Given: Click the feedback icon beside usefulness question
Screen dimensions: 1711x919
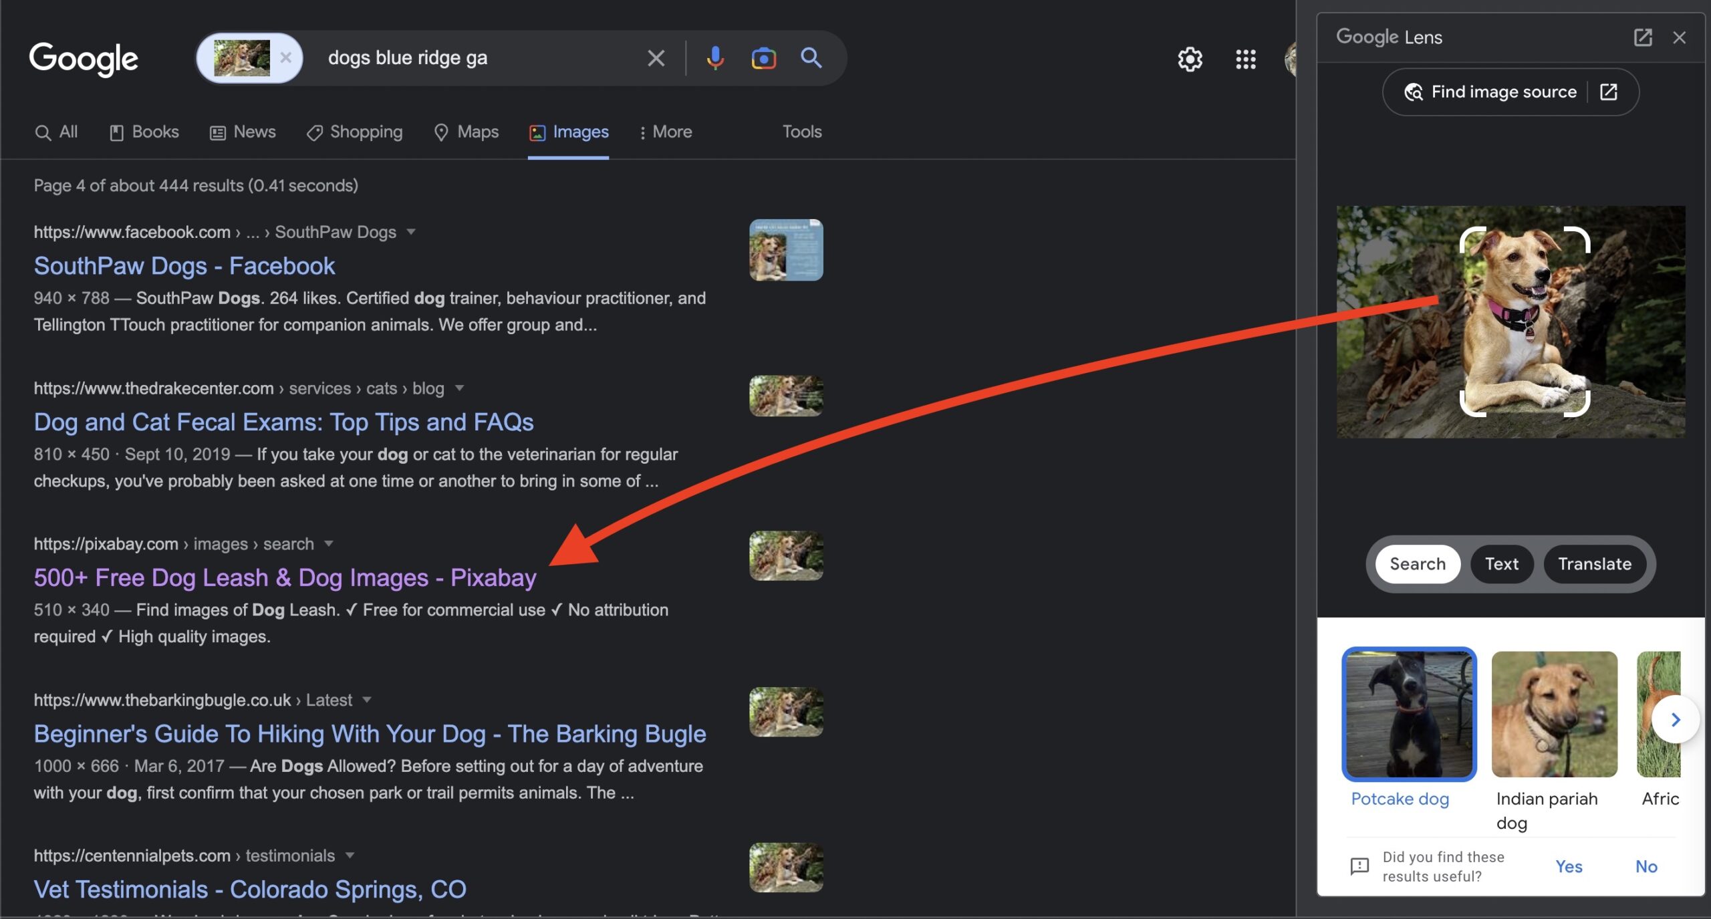Looking at the screenshot, I should click(1359, 866).
